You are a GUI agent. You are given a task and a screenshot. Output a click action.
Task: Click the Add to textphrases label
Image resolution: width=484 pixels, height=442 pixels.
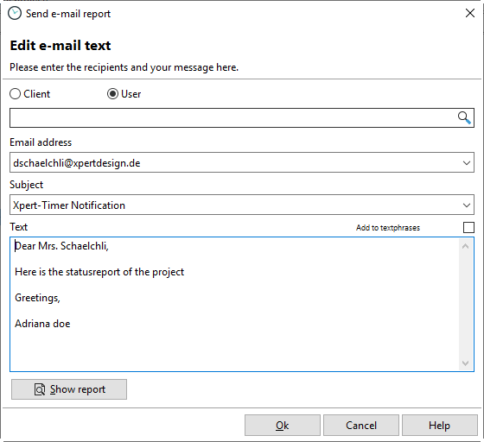388,228
